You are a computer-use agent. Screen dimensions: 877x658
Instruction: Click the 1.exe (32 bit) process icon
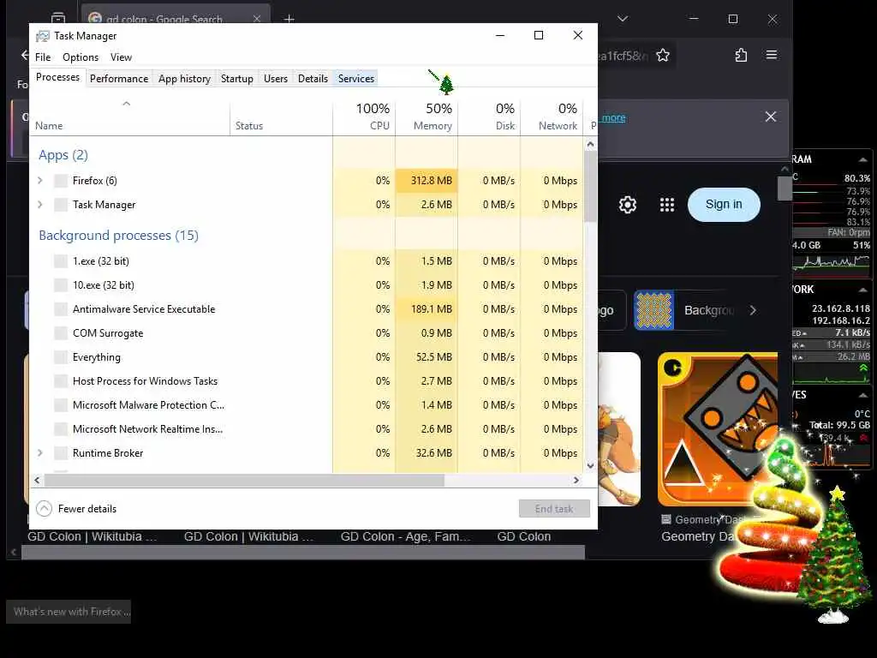point(61,261)
